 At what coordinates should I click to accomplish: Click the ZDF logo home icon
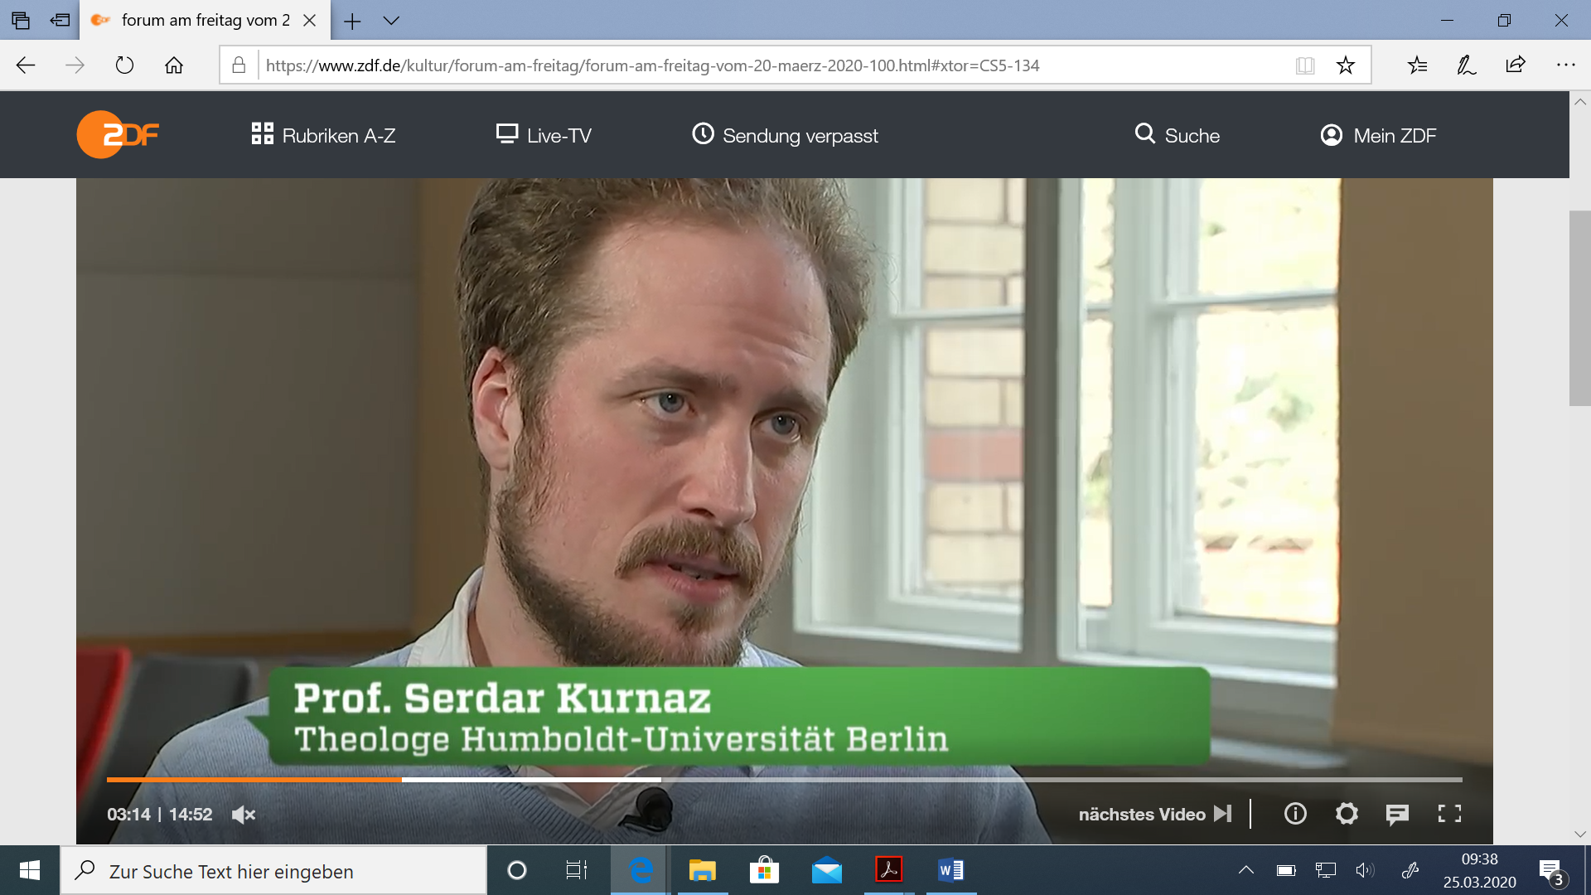point(117,134)
